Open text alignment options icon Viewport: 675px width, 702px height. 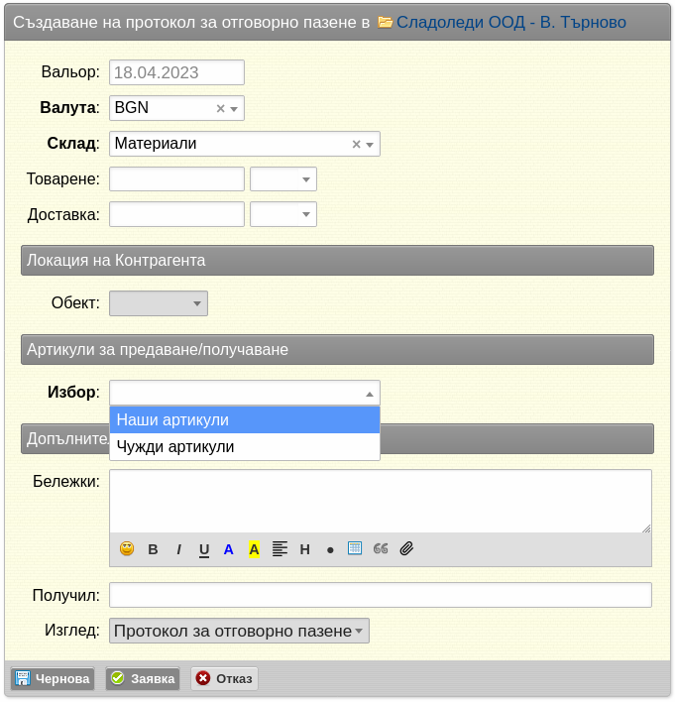[x=280, y=549]
